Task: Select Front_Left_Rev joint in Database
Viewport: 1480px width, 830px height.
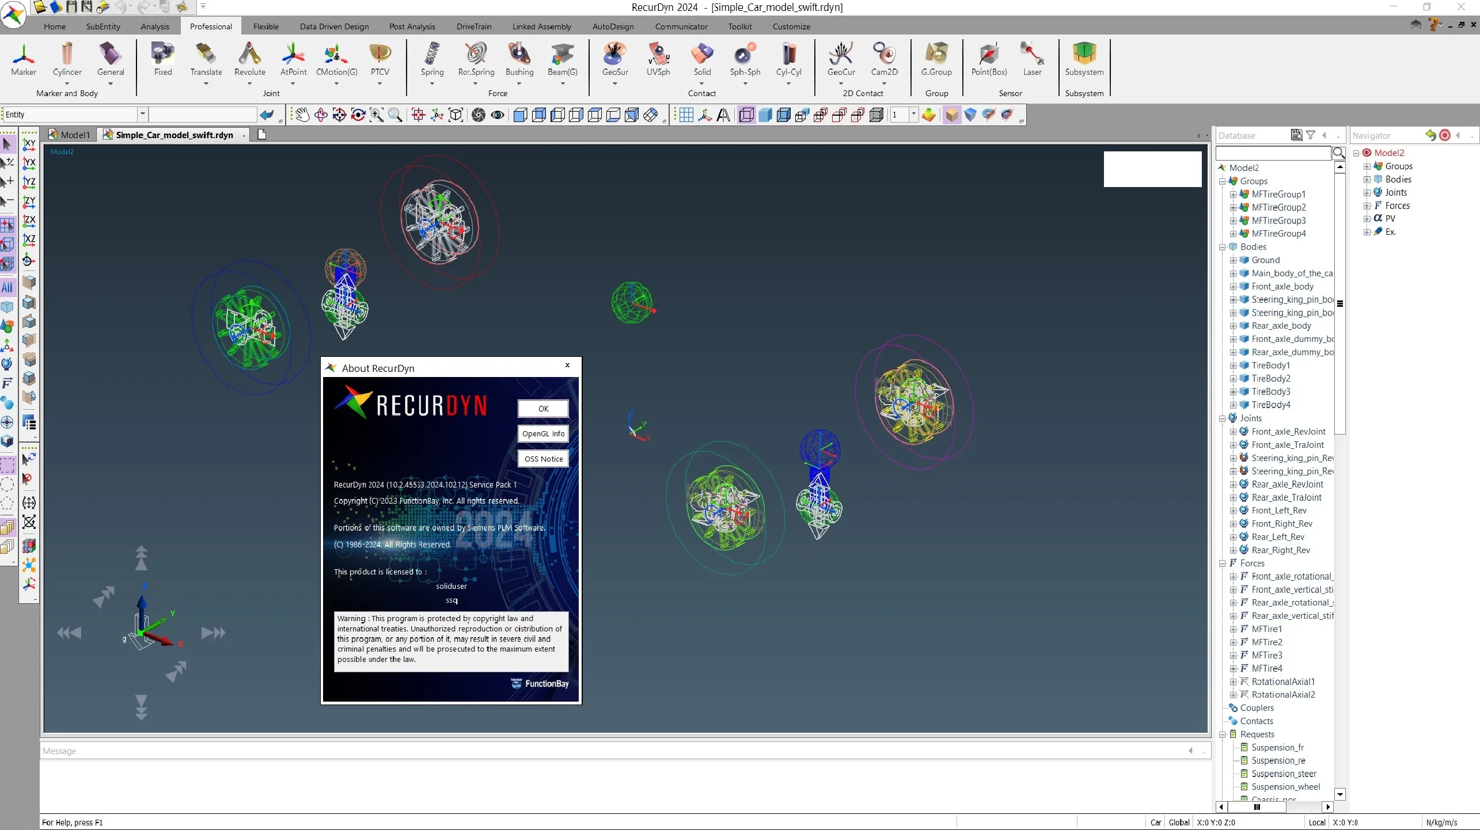Action: (1278, 511)
